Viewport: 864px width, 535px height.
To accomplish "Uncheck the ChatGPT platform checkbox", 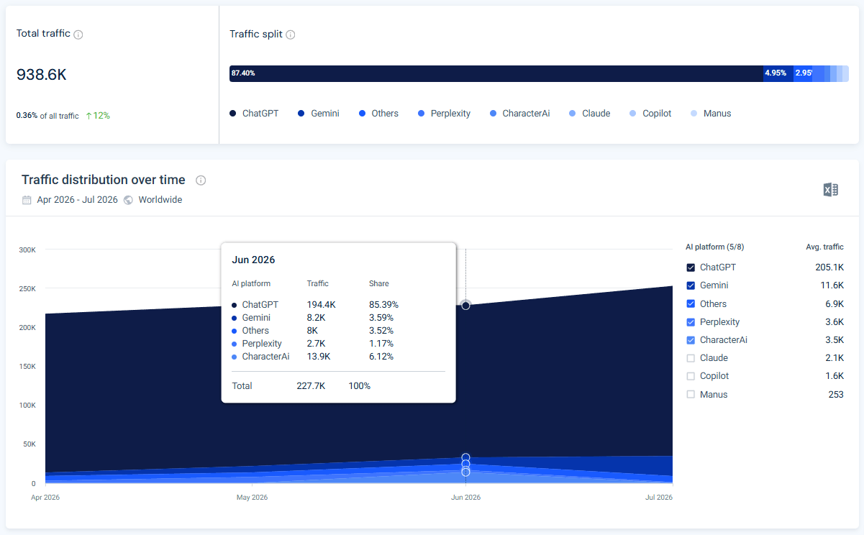I will click(691, 267).
